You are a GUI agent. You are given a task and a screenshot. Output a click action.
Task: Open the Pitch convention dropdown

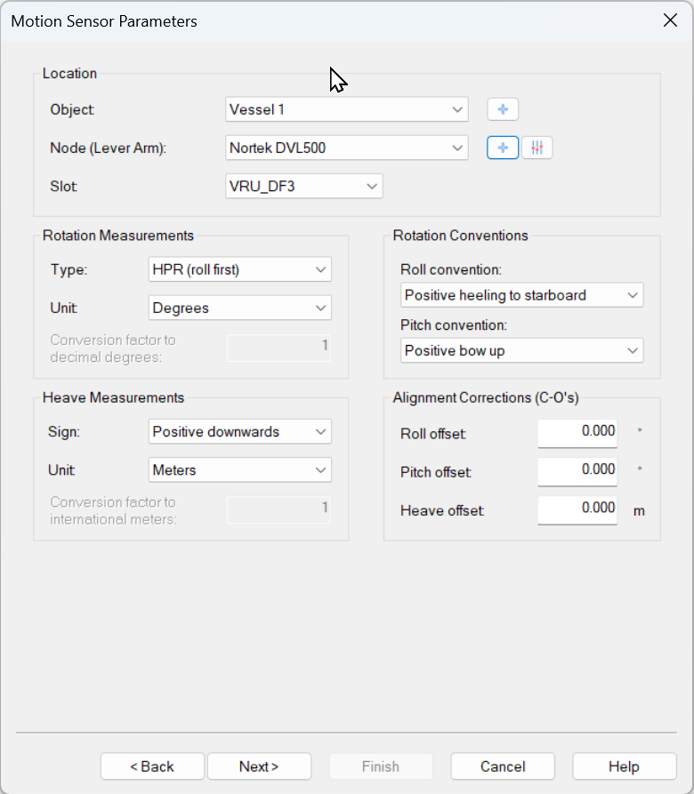pos(521,350)
